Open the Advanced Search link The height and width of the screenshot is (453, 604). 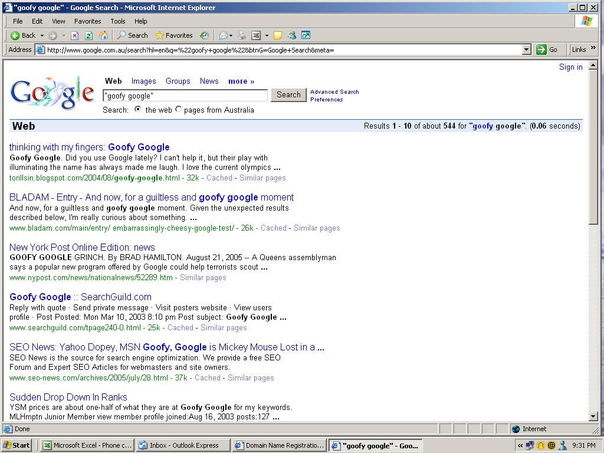pyautogui.click(x=334, y=92)
